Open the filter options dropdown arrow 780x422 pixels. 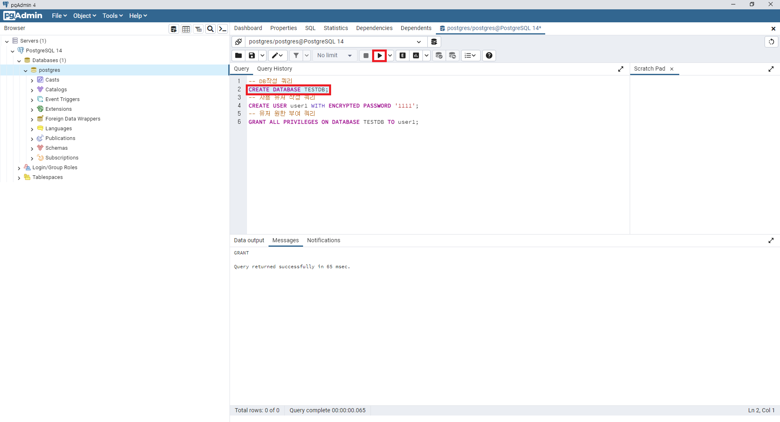tap(307, 56)
